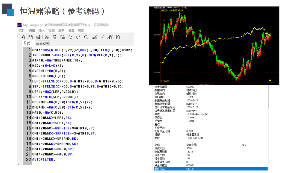
Task: Click the 多头 column header
Action: click(x=244, y=145)
